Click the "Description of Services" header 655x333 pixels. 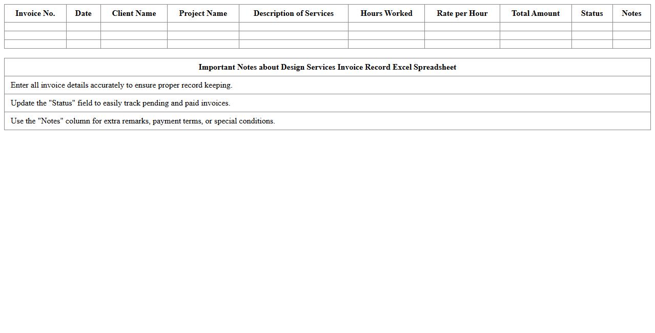pos(293,13)
